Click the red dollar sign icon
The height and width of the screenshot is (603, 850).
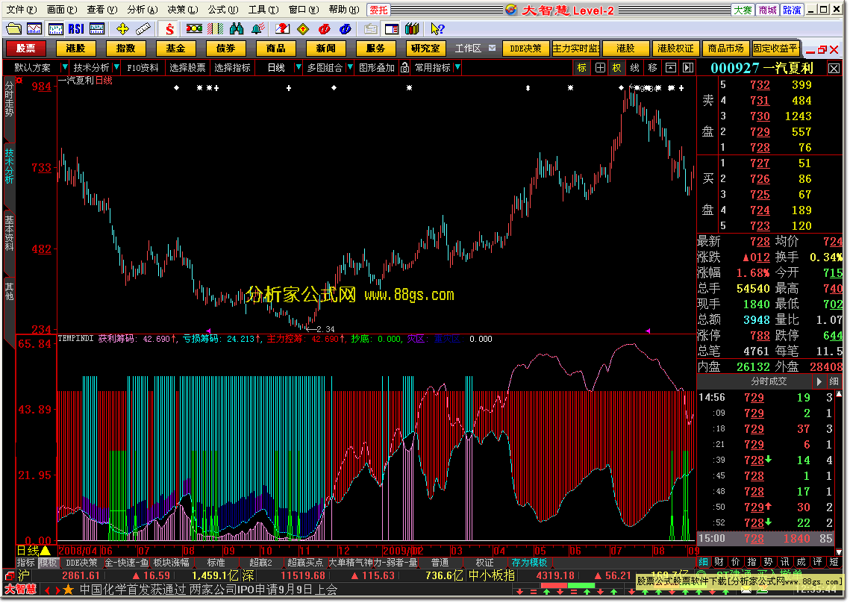[x=169, y=29]
